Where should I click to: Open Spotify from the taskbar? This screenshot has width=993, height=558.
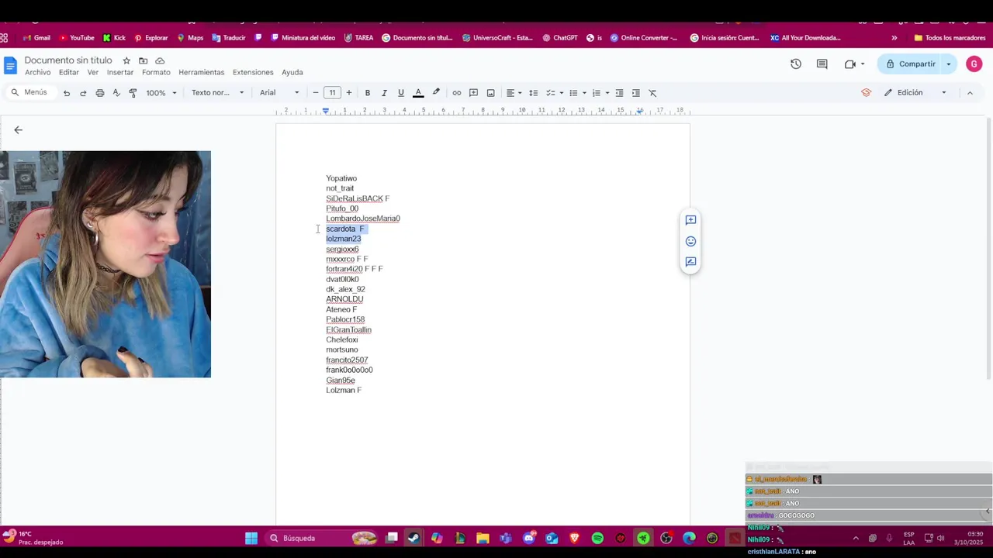click(x=597, y=538)
